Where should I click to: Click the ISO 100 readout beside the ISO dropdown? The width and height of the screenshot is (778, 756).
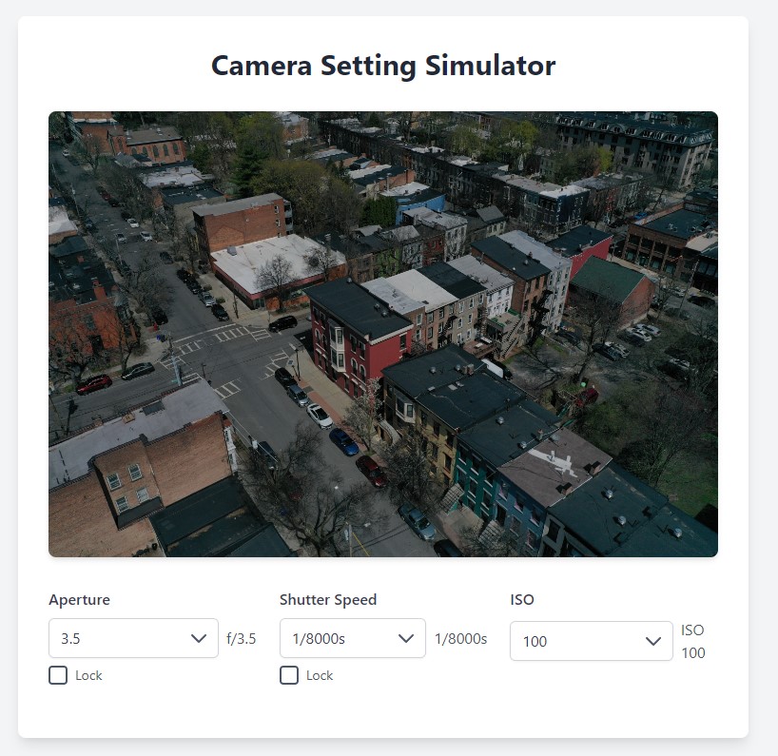coord(693,641)
